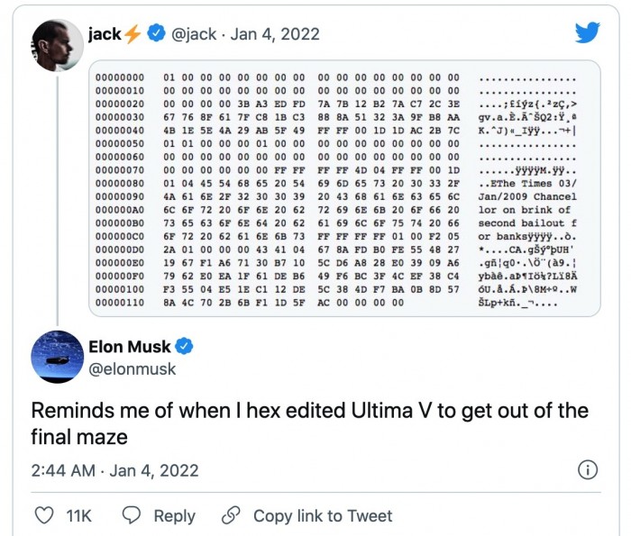Click the "Elon Musk" display name

(130, 346)
